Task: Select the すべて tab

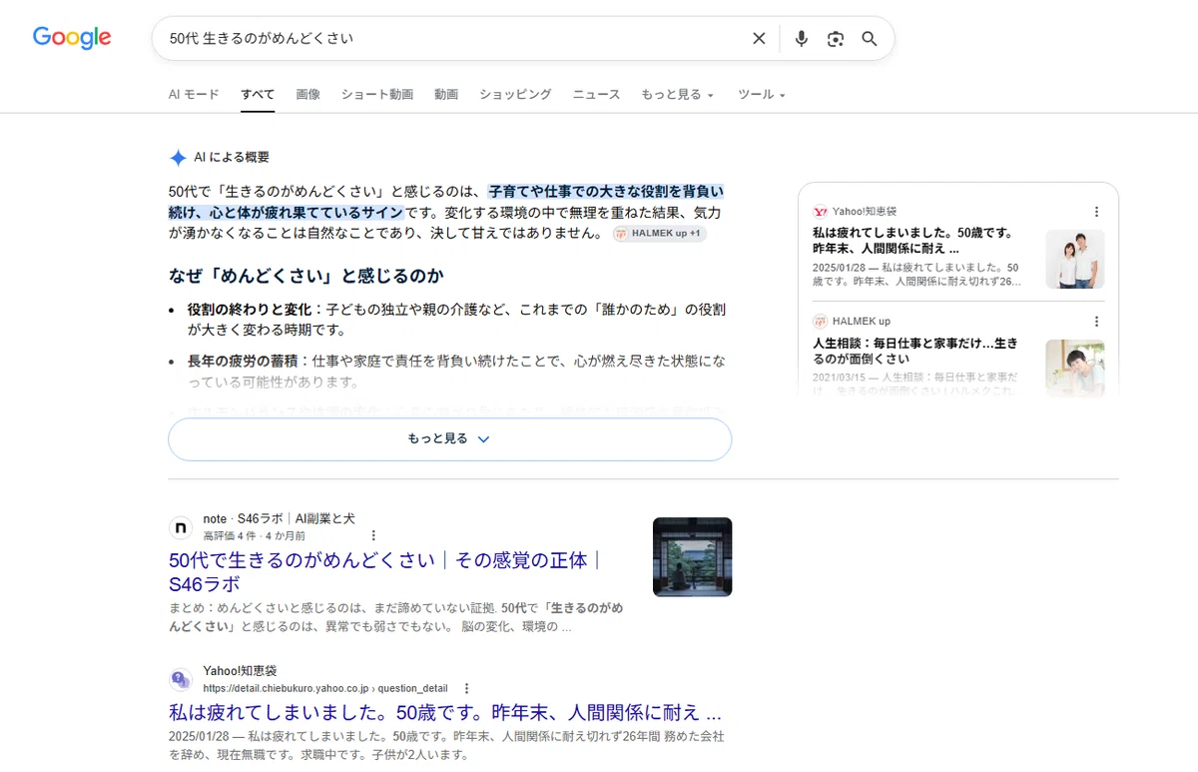Action: pos(258,94)
